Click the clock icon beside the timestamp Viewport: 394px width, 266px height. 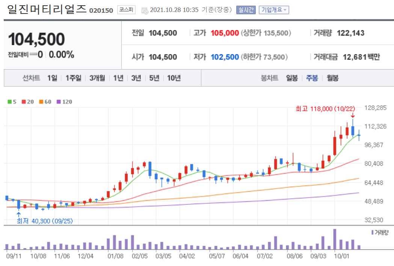tap(145, 10)
